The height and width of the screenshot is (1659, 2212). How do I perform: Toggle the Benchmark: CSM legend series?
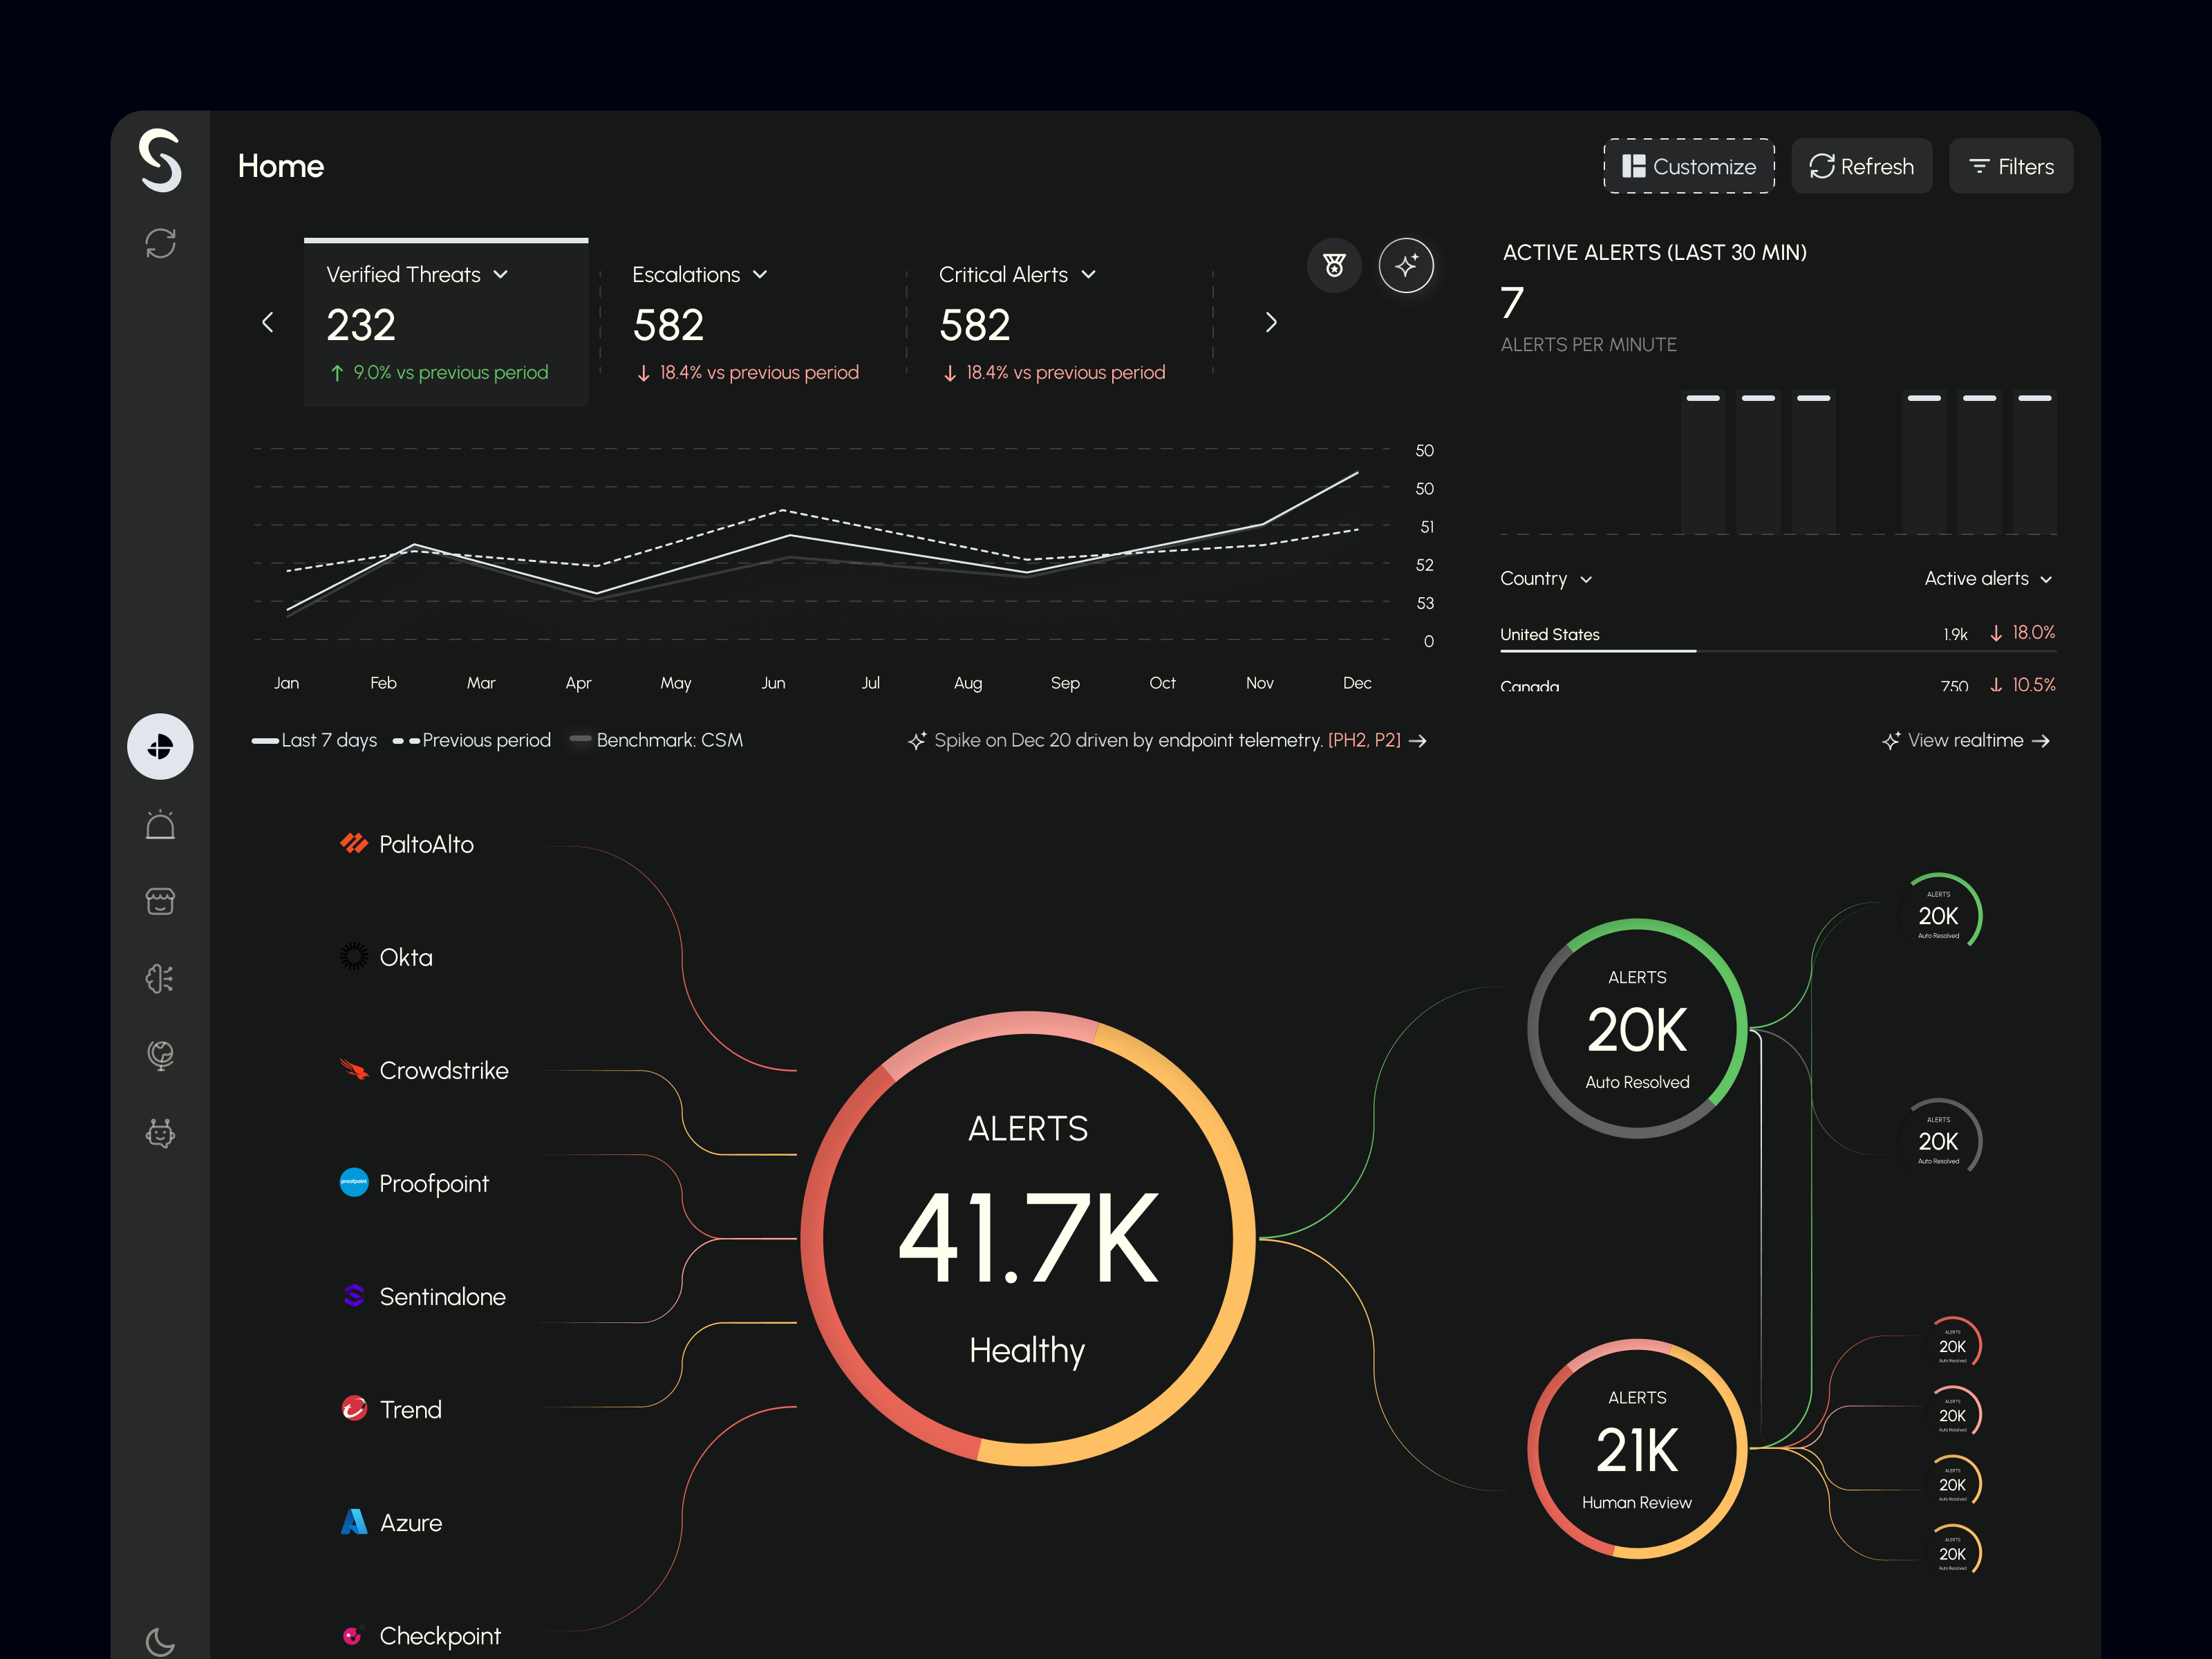pos(656,740)
